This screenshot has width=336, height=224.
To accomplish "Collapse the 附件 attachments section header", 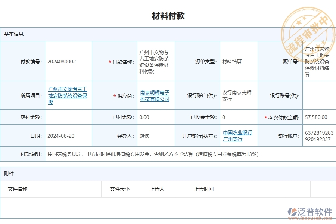I will [8, 174].
